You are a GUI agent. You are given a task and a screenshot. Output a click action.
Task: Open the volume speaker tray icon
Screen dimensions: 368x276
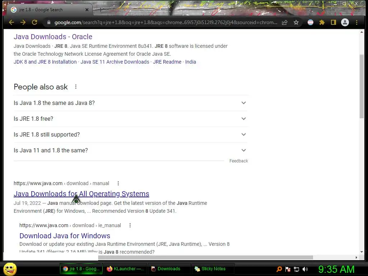pos(305,269)
